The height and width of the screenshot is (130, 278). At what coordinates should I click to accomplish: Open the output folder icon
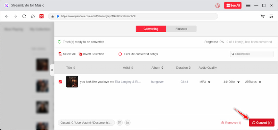127,123
